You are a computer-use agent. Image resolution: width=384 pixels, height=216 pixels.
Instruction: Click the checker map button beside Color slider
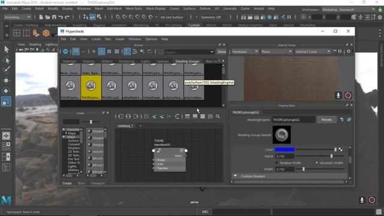340,149
